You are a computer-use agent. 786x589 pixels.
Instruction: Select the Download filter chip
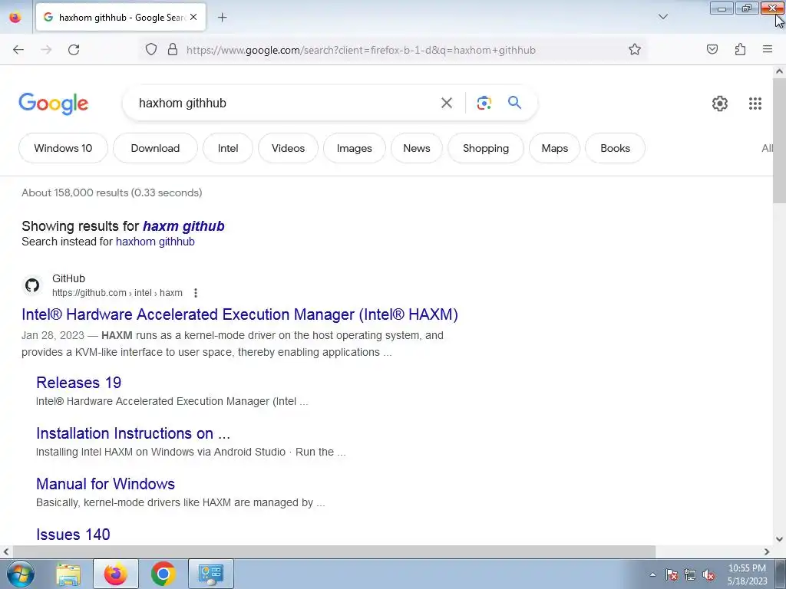pyautogui.click(x=155, y=148)
